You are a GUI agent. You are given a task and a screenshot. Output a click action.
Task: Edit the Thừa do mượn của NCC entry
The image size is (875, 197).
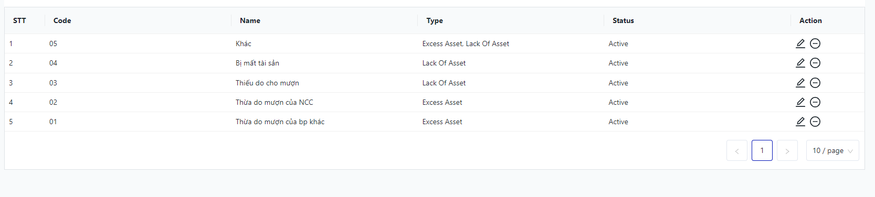(800, 102)
